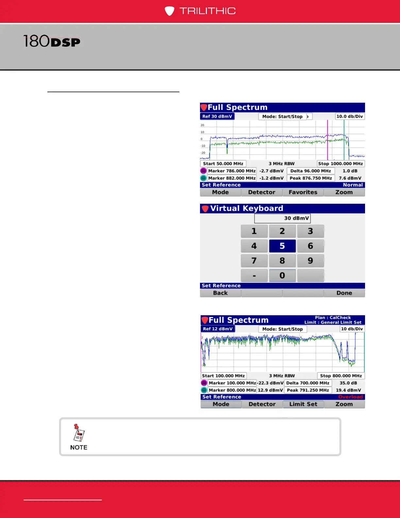Open the Favorites softkey
The image size is (400, 518).
point(303,192)
